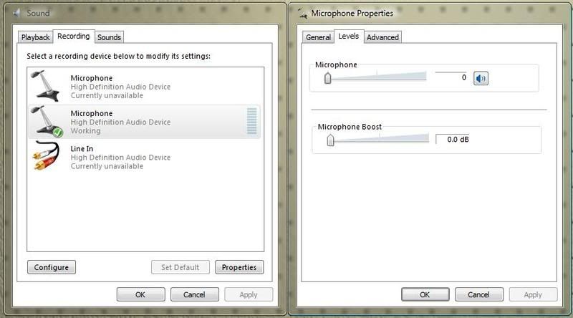The image size is (573, 318).
Task: Click OK in Microphone Properties
Action: 425,294
